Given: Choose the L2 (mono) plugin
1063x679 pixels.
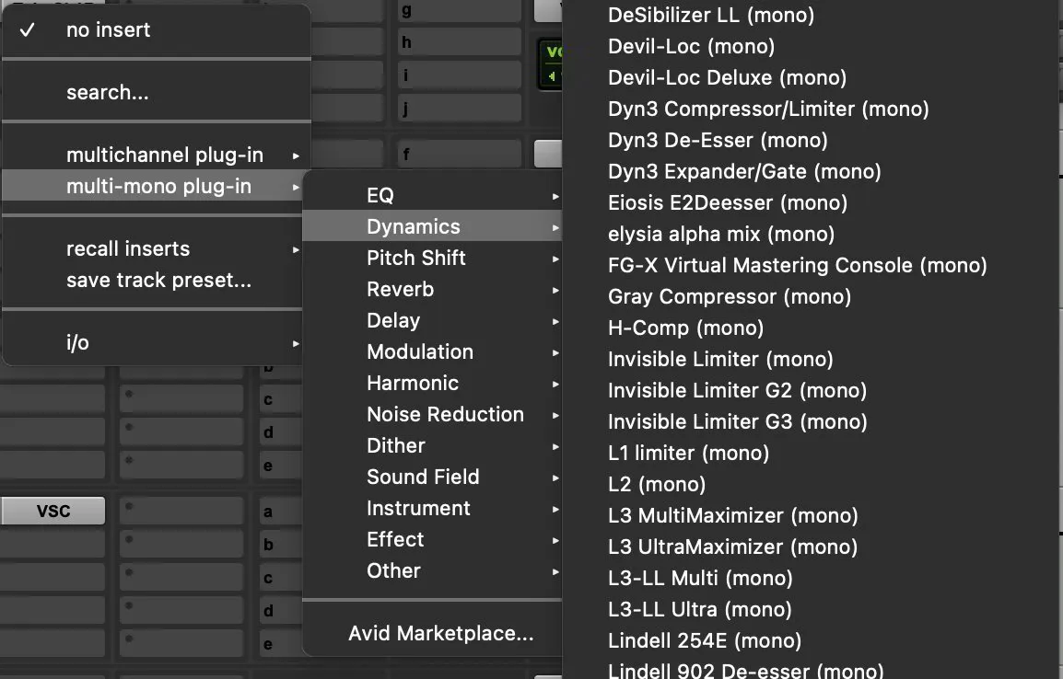Looking at the screenshot, I should pos(656,484).
